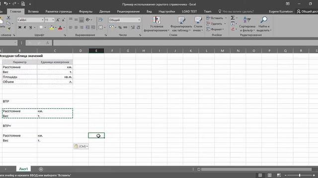Switch to the Вид ribbon tab
The image size is (318, 178).
coord(149,11)
